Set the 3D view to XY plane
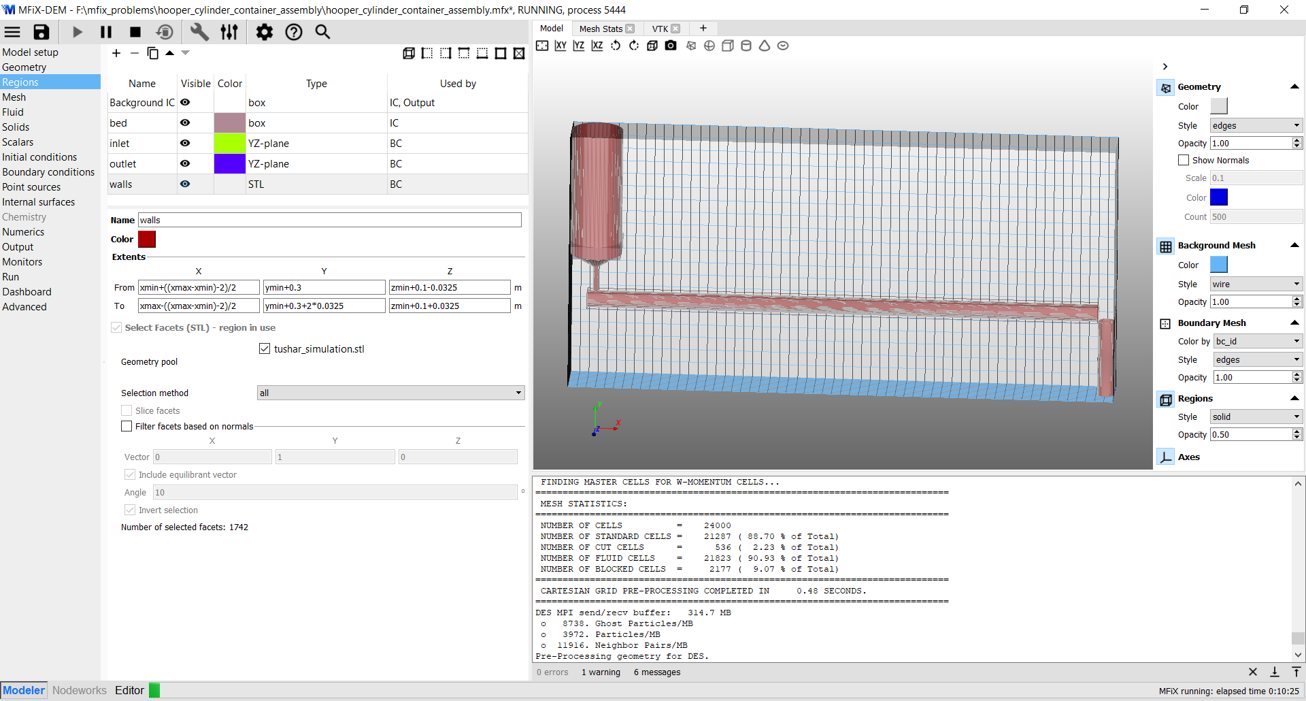This screenshot has width=1306, height=701. 560,46
